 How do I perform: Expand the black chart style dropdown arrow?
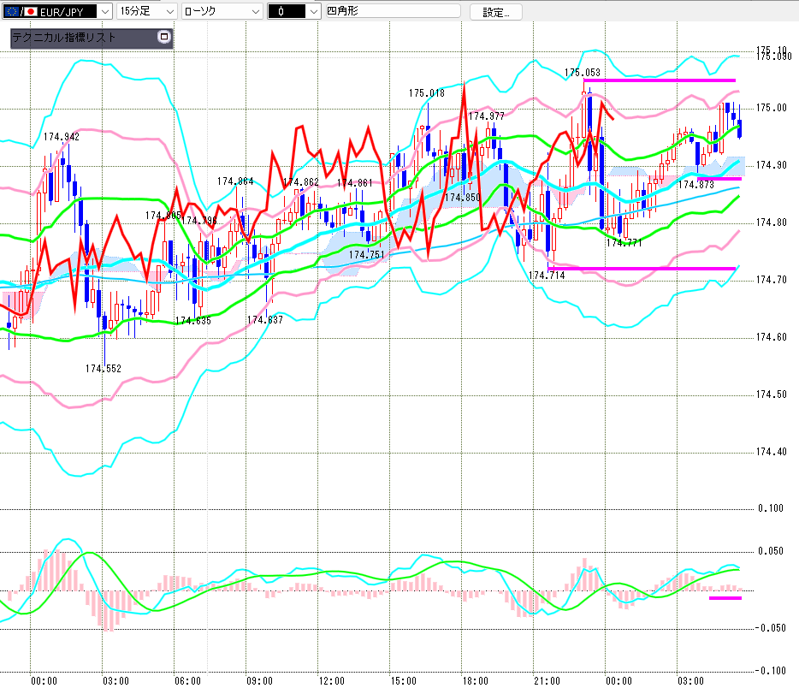pos(313,12)
